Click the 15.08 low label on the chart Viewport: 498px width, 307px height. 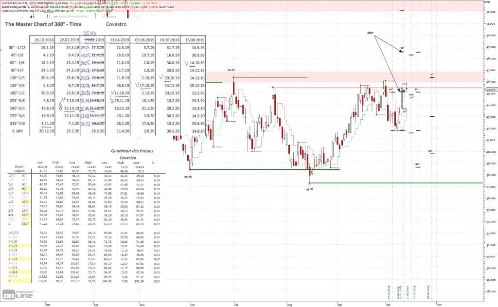point(309,189)
